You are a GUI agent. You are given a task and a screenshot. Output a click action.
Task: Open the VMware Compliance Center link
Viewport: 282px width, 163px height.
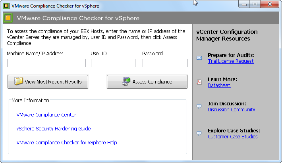[x=46, y=115]
